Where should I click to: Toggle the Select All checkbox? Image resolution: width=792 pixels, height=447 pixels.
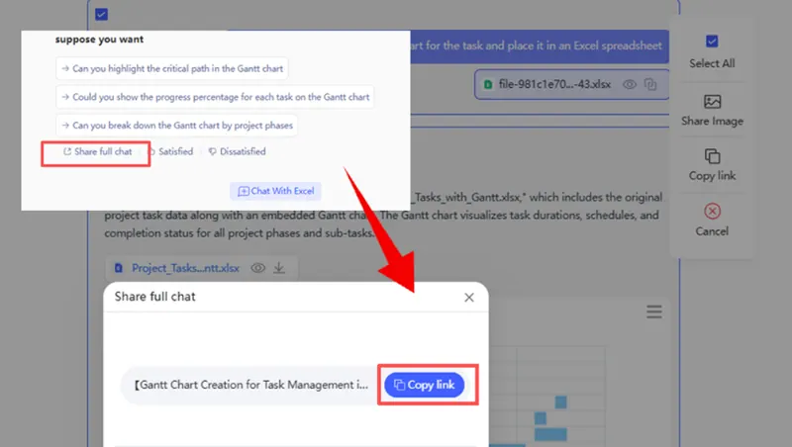(x=712, y=42)
